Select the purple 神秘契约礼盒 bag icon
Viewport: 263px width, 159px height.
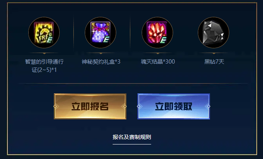point(100,33)
